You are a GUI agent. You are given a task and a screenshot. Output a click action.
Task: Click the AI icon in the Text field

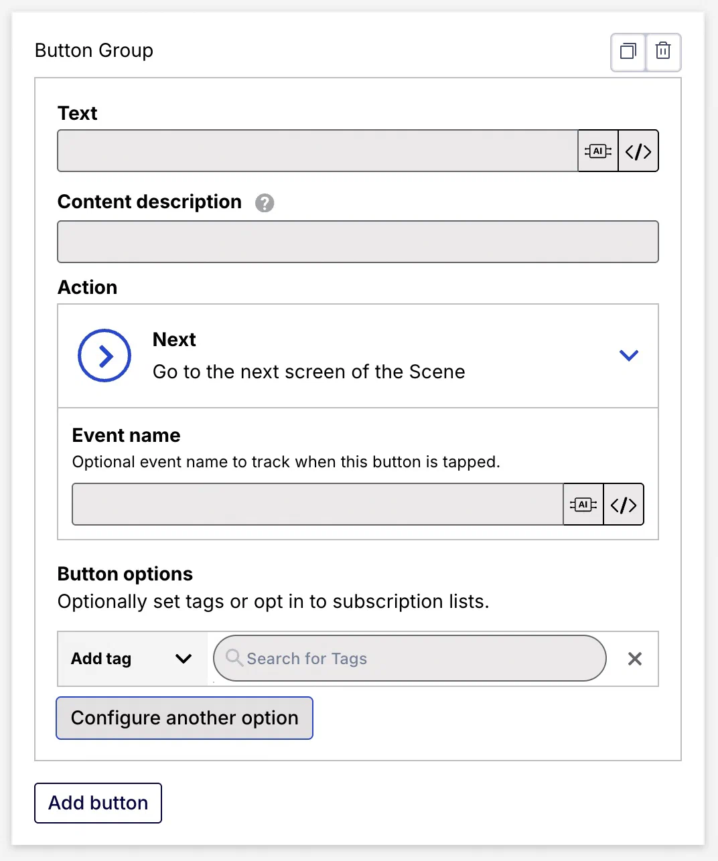tap(597, 151)
